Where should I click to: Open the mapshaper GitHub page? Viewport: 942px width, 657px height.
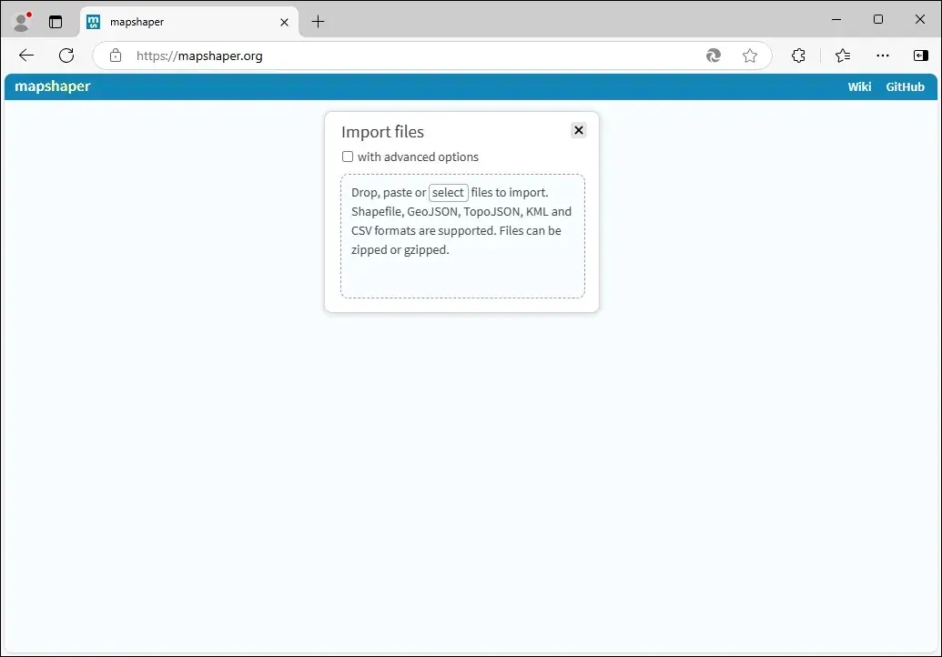(x=904, y=86)
